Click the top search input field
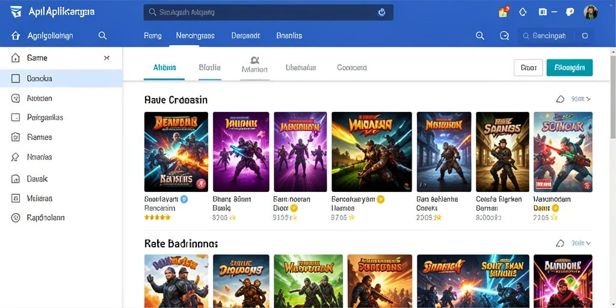 point(268,13)
